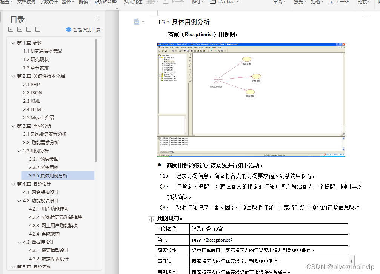
Task: Navigate to 4.1 网络架构设计
Action: [41, 192]
